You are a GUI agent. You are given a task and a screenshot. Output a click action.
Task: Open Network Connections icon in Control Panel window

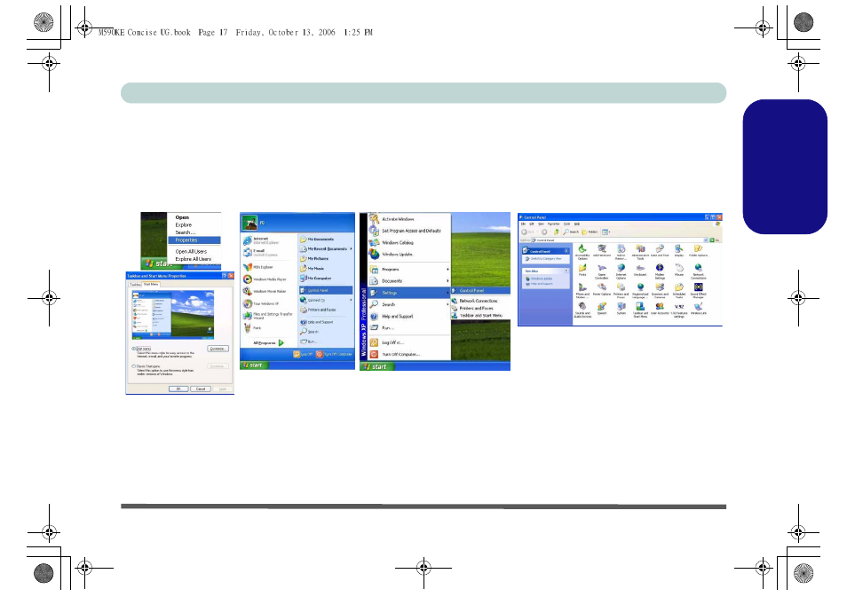coord(698,271)
